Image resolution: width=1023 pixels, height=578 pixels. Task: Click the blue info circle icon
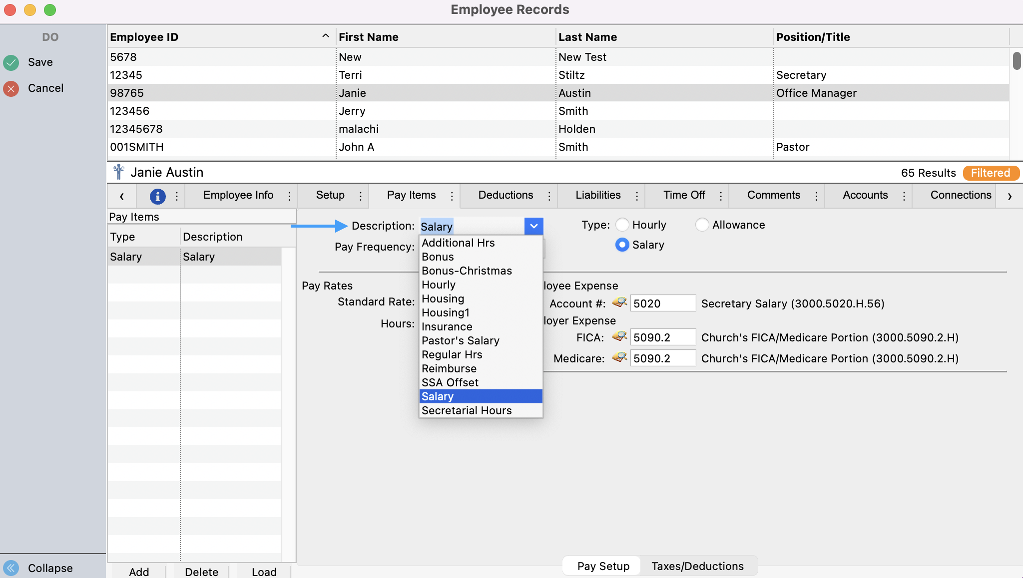(x=157, y=196)
